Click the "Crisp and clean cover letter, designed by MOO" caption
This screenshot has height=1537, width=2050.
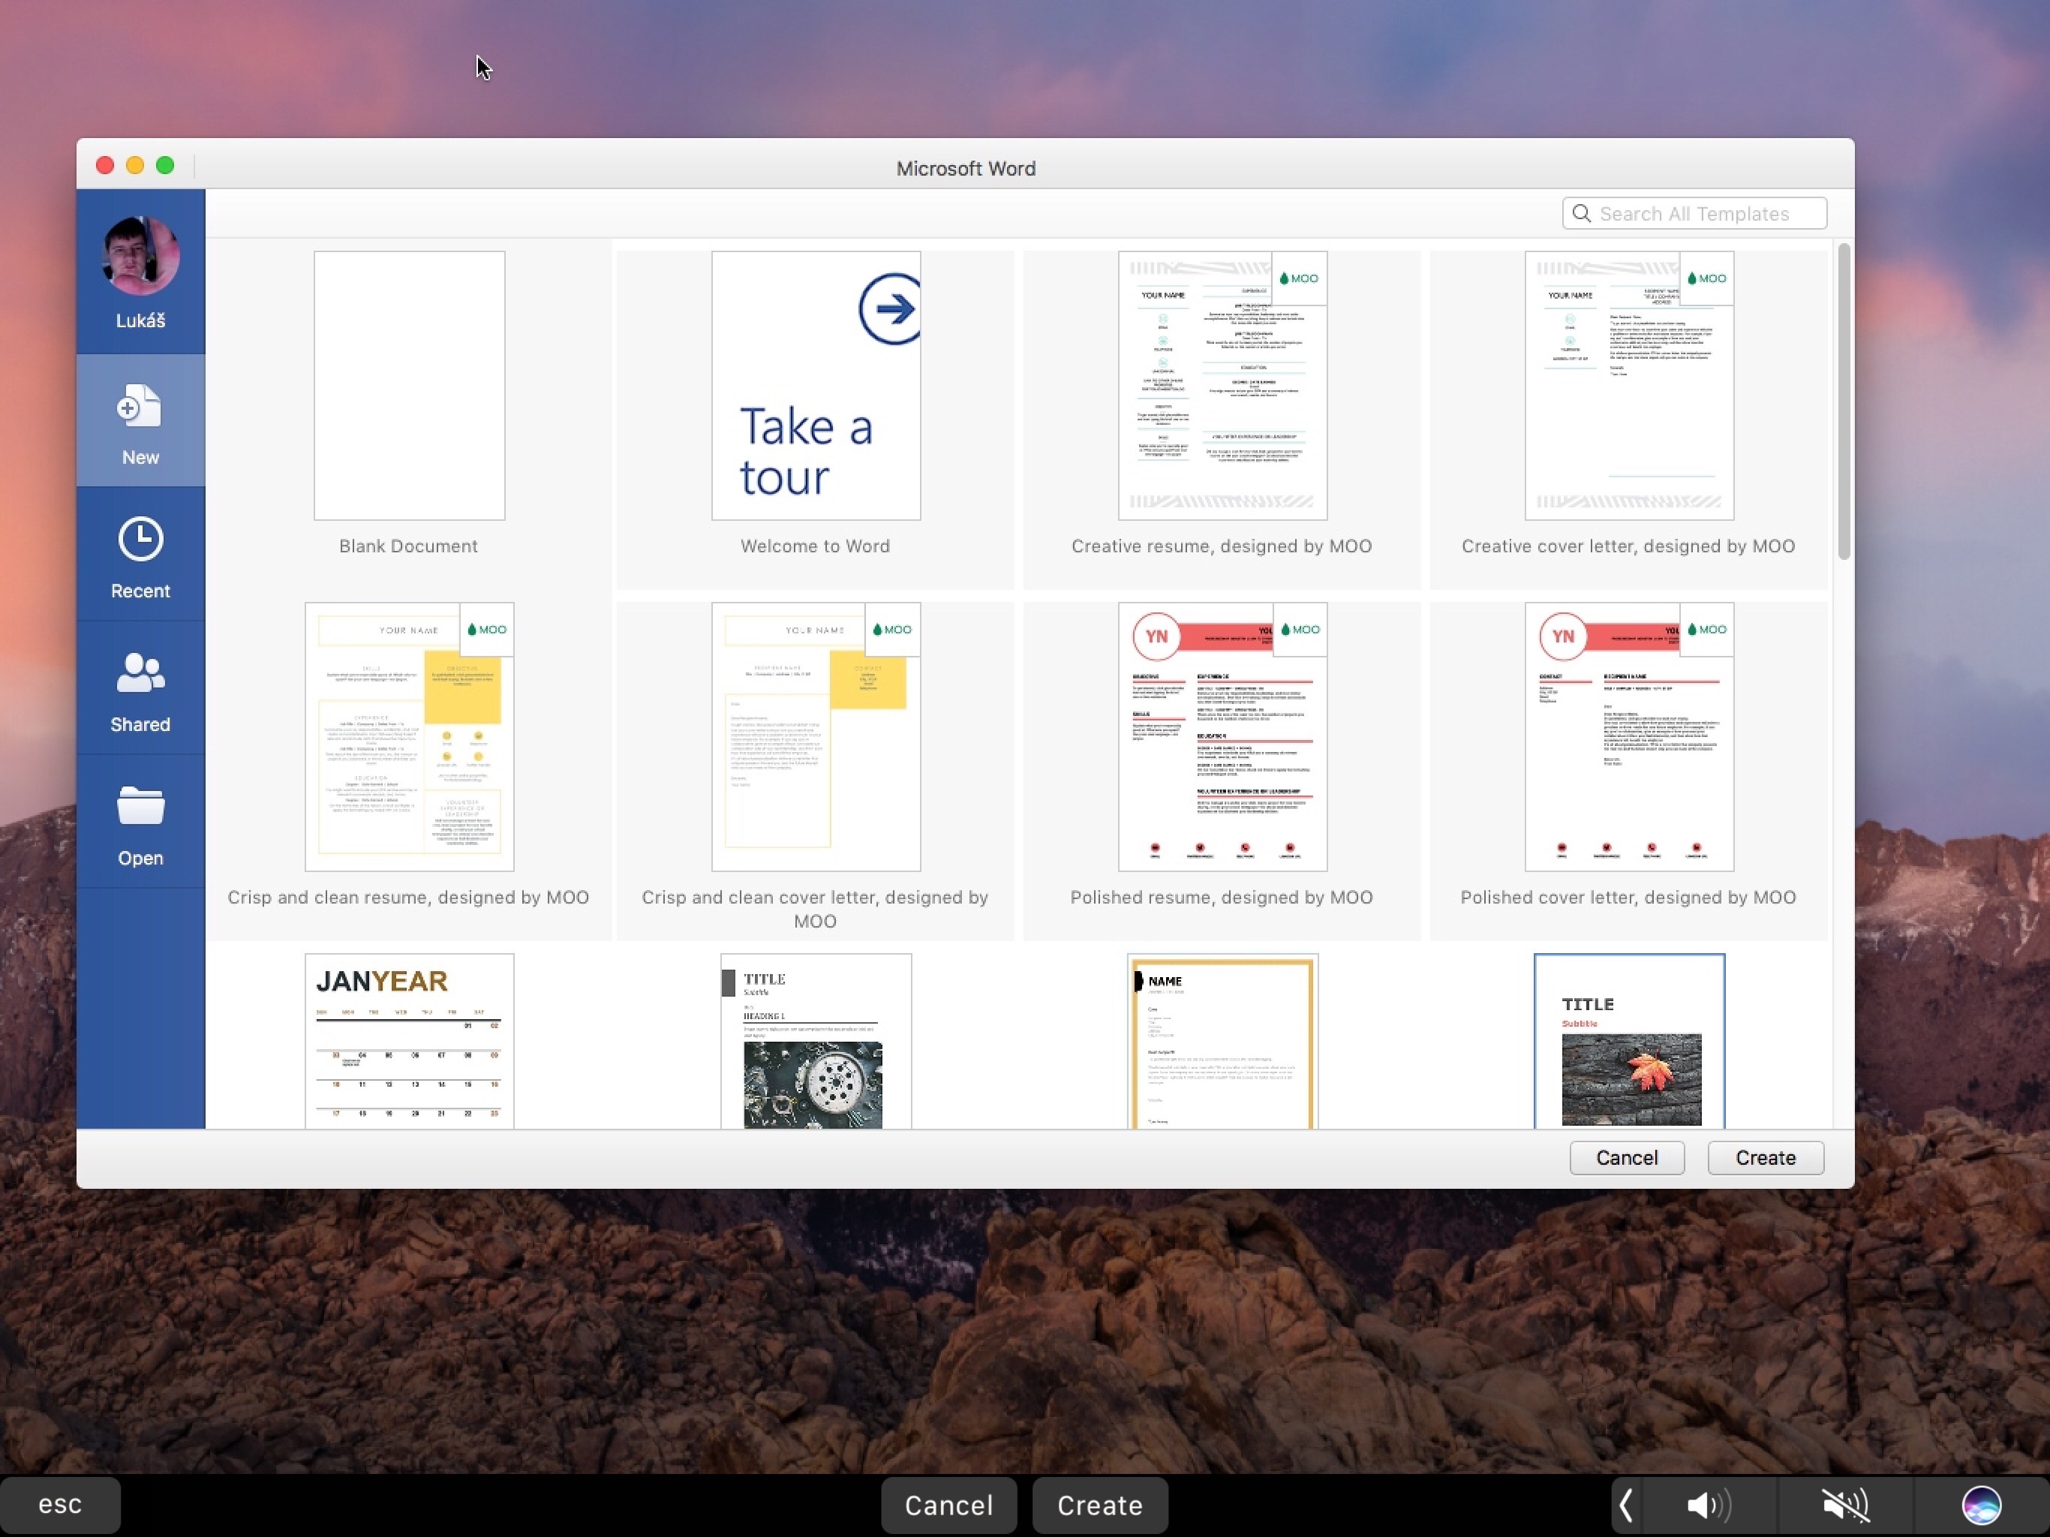pyautogui.click(x=816, y=910)
